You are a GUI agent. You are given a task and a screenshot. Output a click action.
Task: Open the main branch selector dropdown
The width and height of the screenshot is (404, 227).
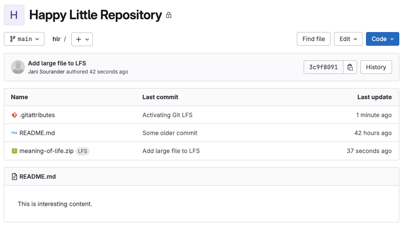(x=24, y=39)
